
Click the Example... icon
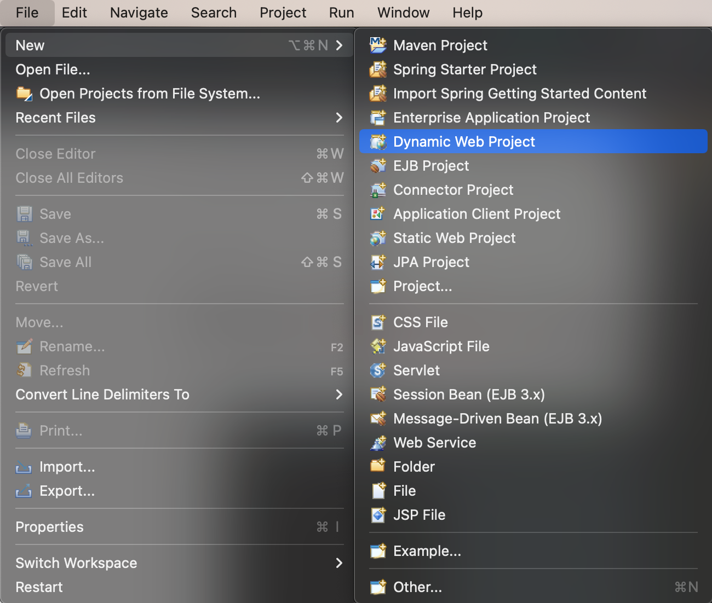(378, 550)
